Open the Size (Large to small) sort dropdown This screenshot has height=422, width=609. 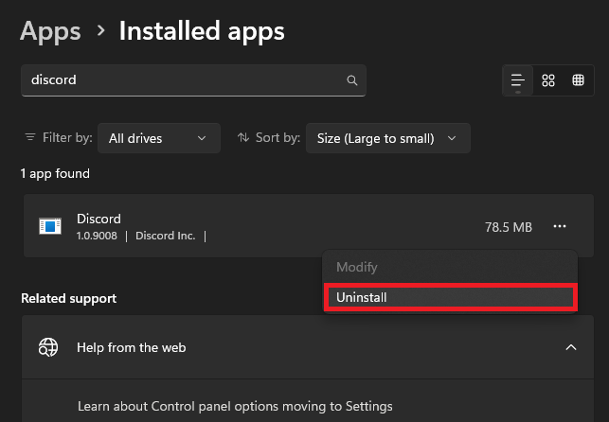[x=388, y=138]
